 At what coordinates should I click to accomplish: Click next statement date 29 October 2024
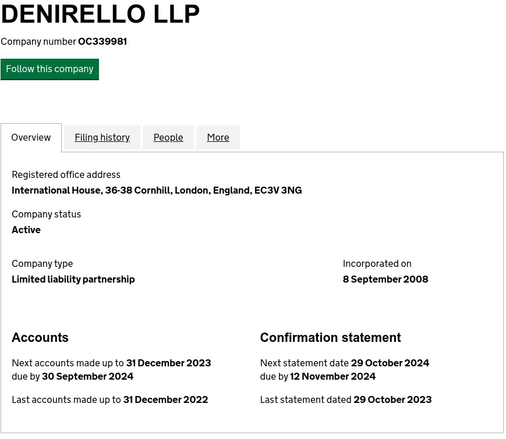(390, 363)
